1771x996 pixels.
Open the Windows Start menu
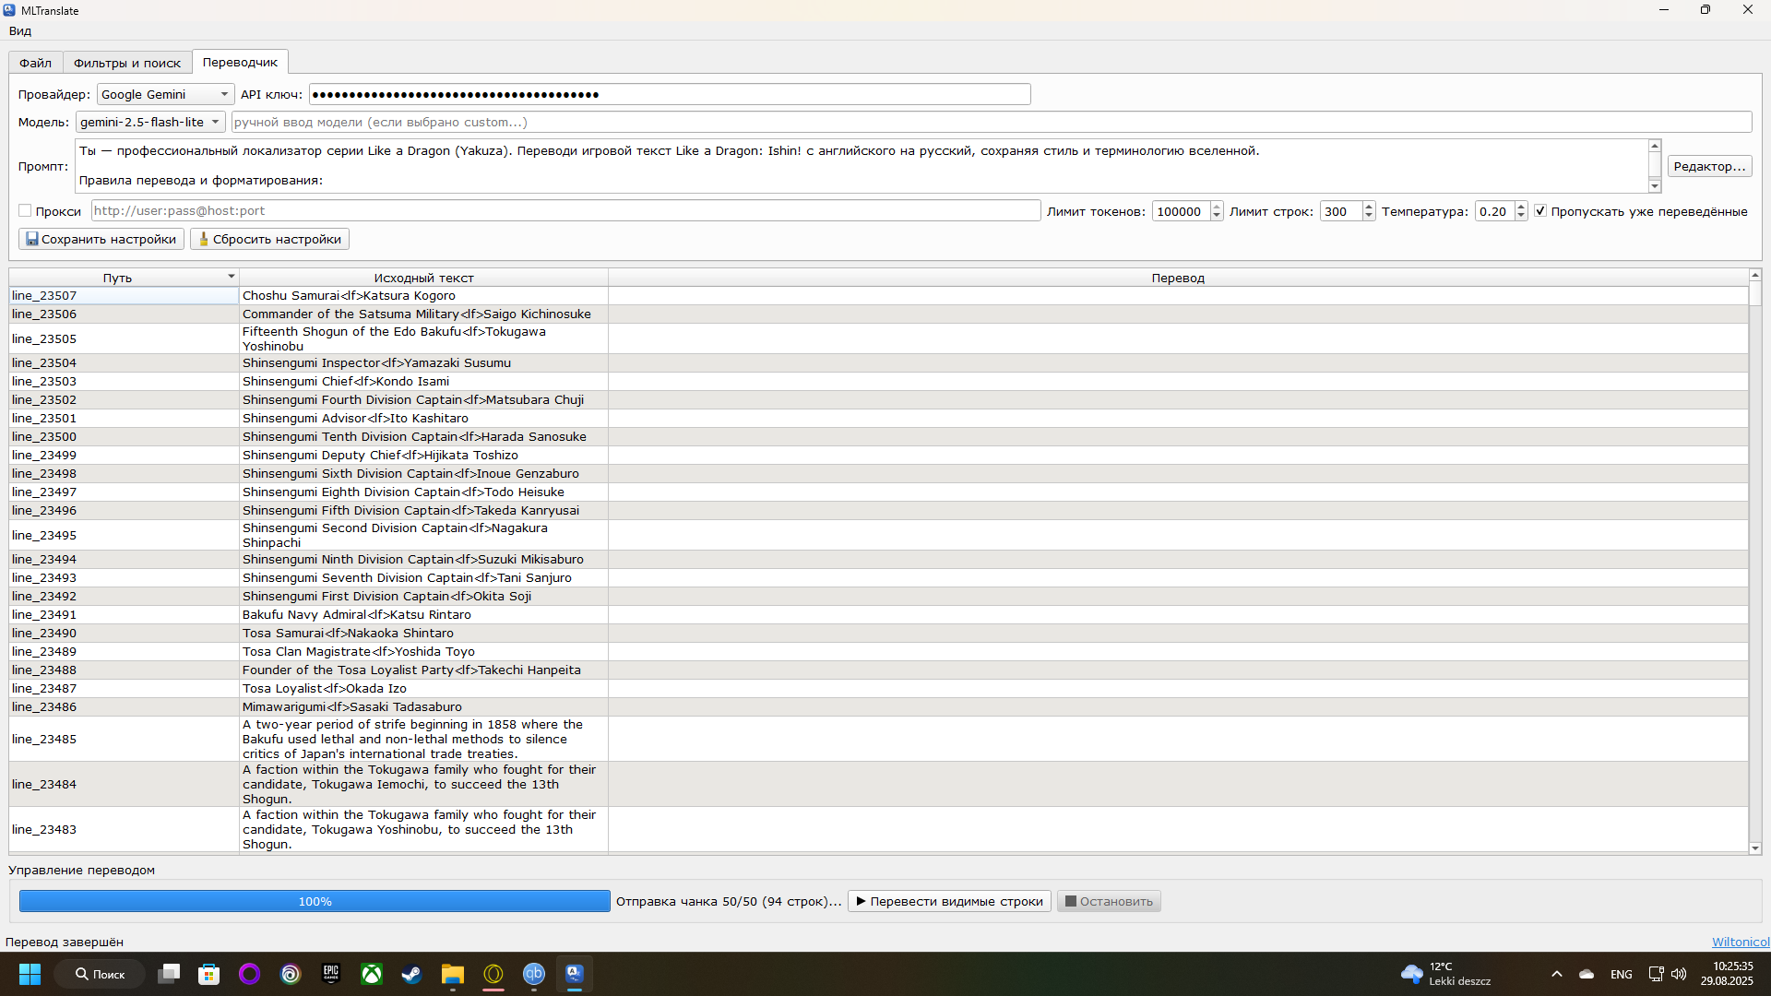pyautogui.click(x=30, y=974)
